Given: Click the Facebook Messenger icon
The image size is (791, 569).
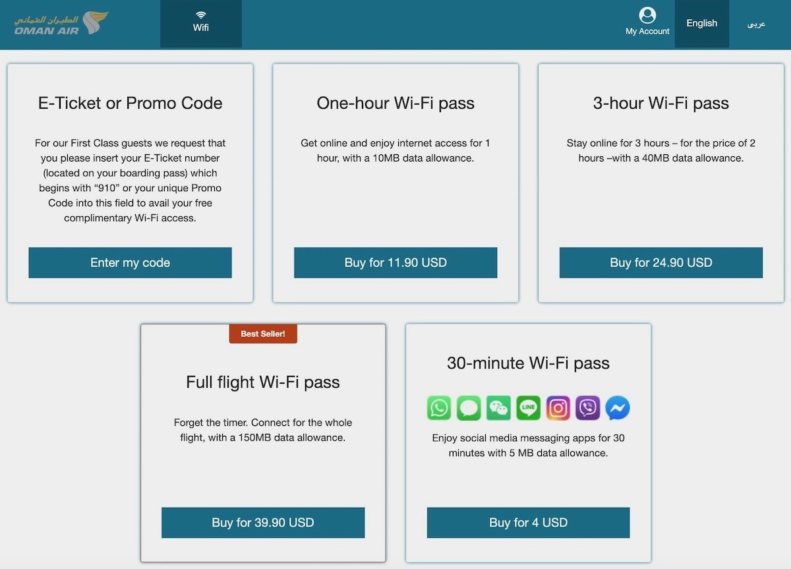Looking at the screenshot, I should pos(617,408).
